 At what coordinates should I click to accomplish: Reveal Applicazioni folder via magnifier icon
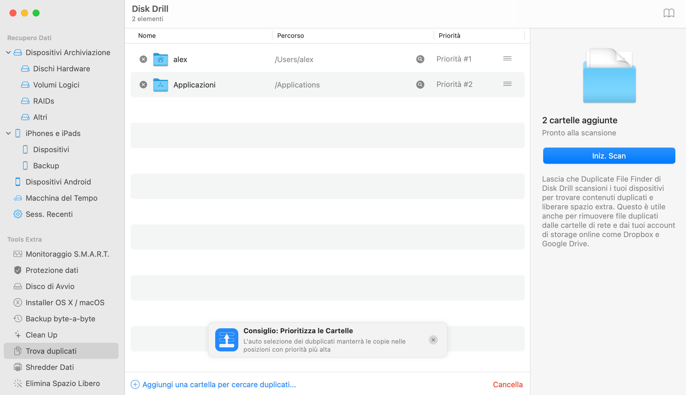pyautogui.click(x=420, y=85)
